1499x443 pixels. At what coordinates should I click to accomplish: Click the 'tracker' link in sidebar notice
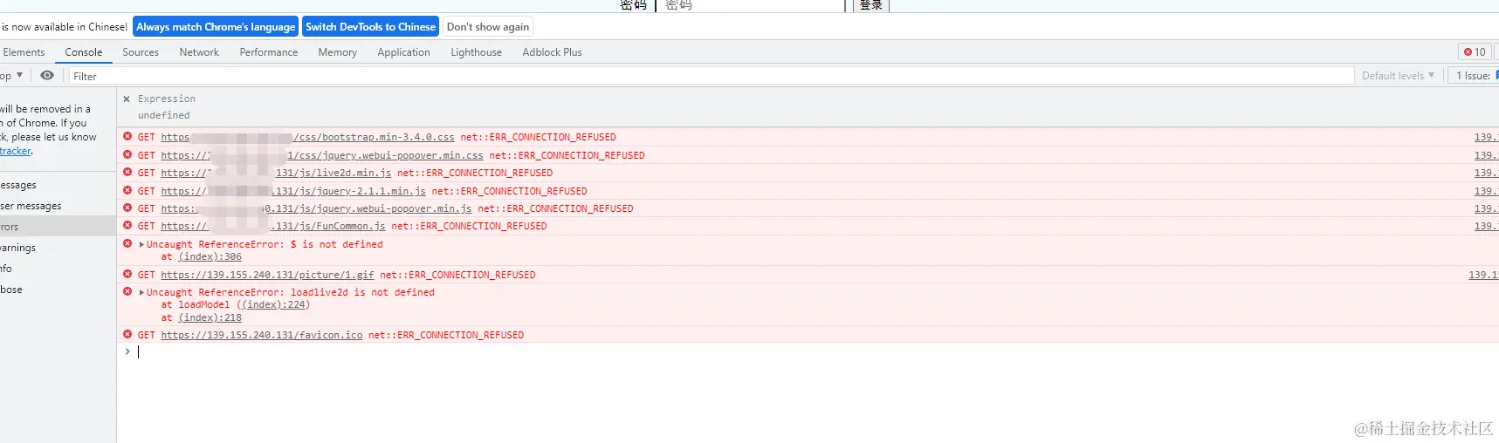tap(16, 151)
